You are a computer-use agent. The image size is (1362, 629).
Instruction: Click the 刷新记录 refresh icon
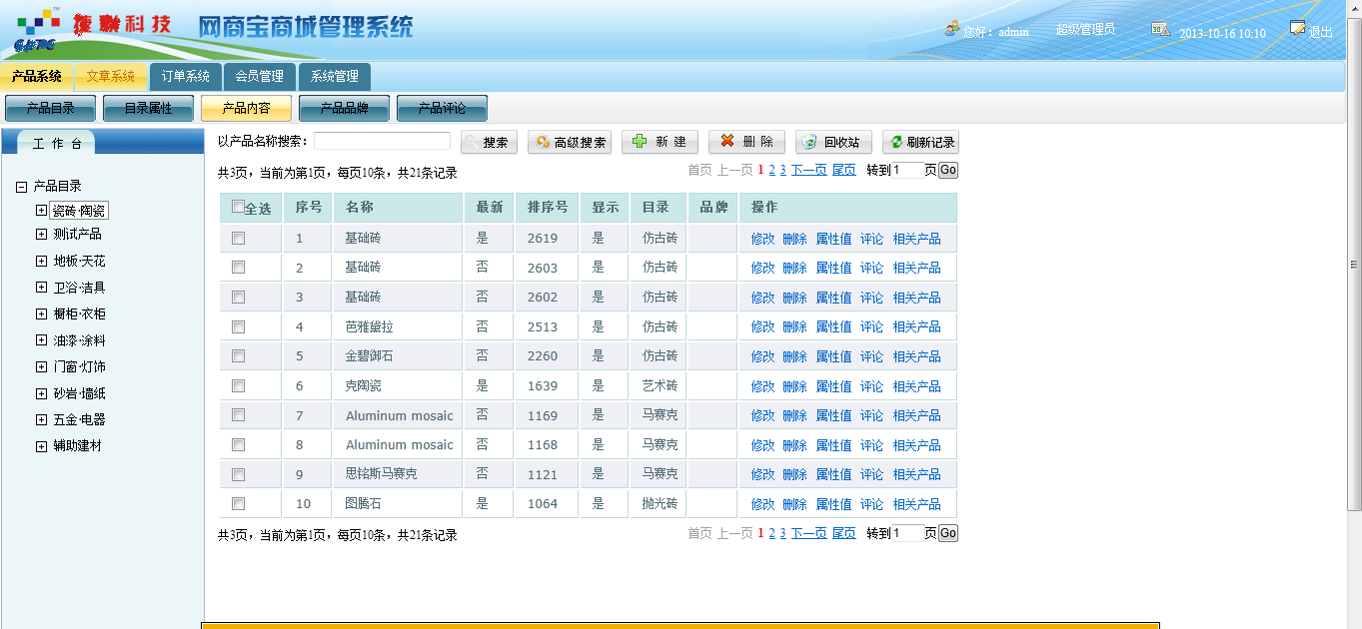[896, 143]
